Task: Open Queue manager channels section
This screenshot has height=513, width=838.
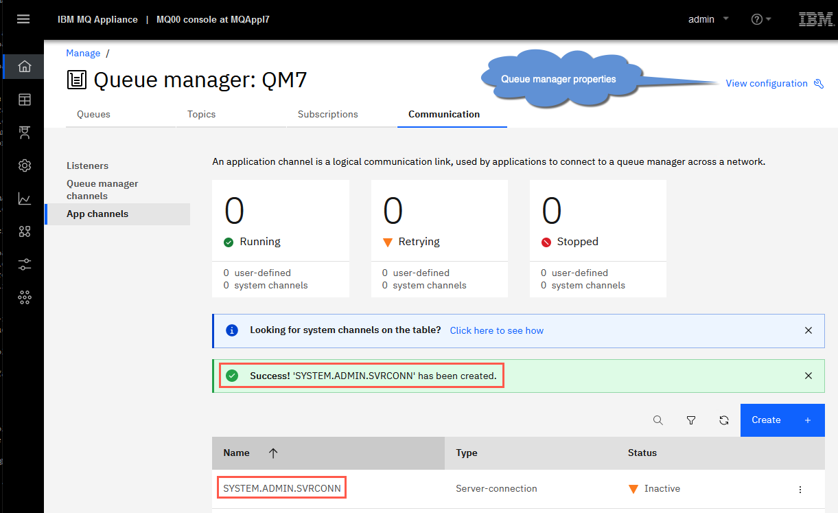Action: coord(102,190)
